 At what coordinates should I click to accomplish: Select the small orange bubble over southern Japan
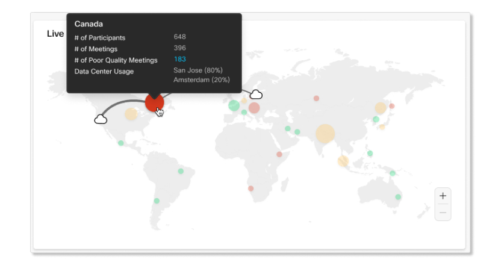[x=382, y=127]
